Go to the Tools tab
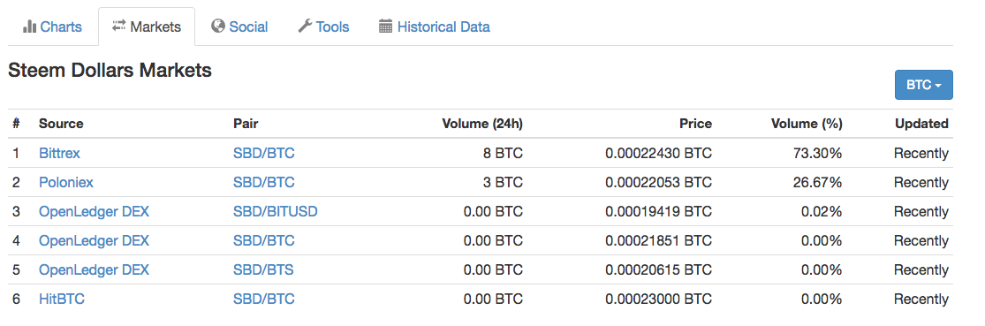 pyautogui.click(x=323, y=27)
